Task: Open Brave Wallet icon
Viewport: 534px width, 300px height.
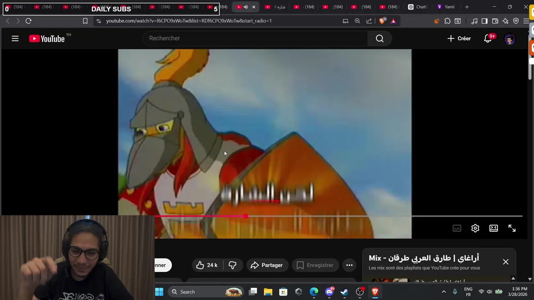Action: pos(495,21)
